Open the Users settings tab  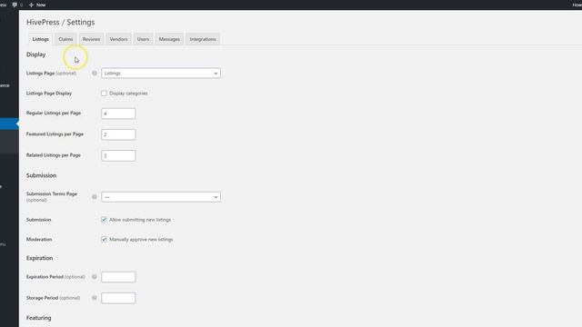[x=143, y=39]
